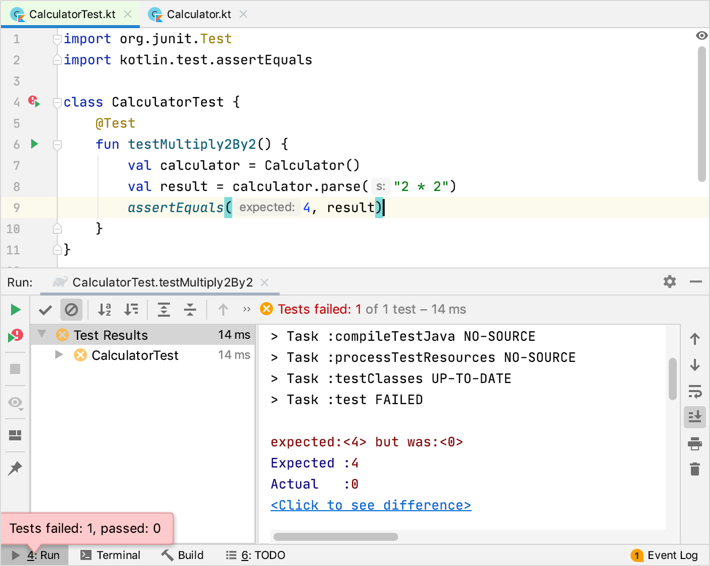Click Expand All in test toolbar
Viewport: 710px width, 566px height.
[164, 310]
